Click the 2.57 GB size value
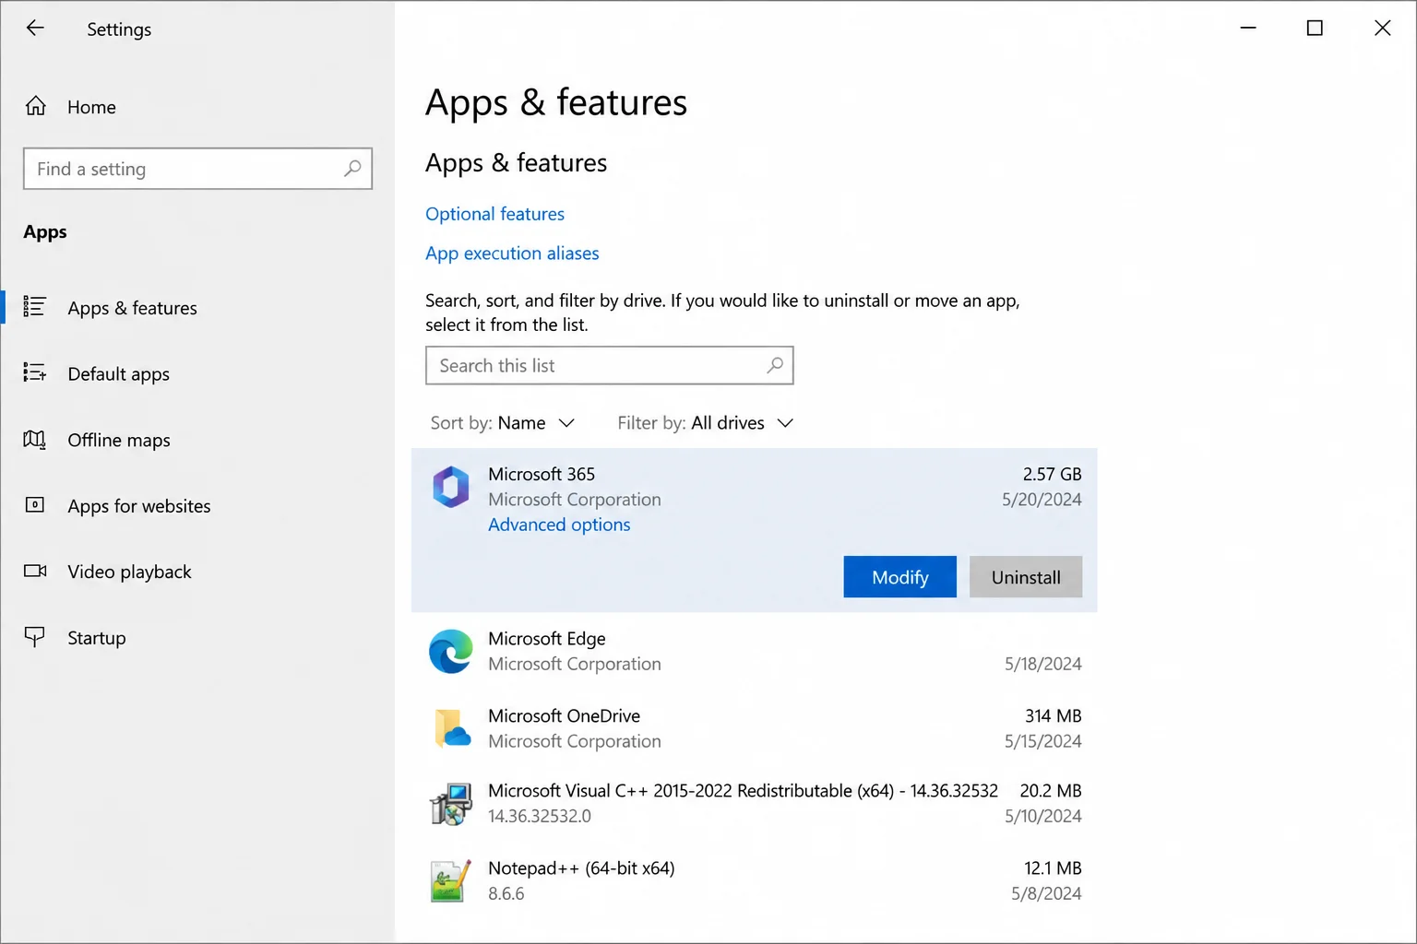Viewport: 1417px width, 944px height. point(1052,474)
